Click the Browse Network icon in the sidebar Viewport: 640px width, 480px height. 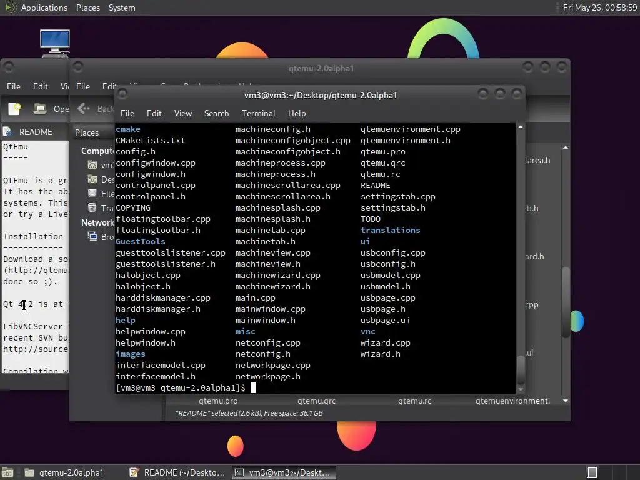tap(92, 236)
